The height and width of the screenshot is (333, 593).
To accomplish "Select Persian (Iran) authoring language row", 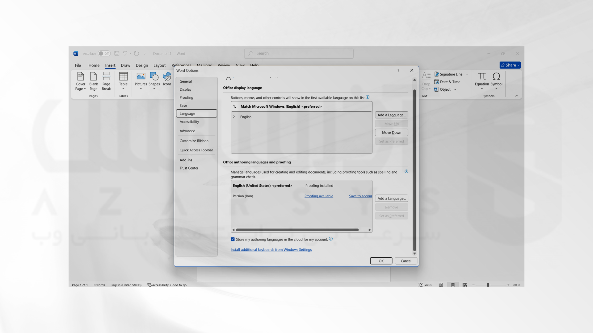I will pos(301,196).
